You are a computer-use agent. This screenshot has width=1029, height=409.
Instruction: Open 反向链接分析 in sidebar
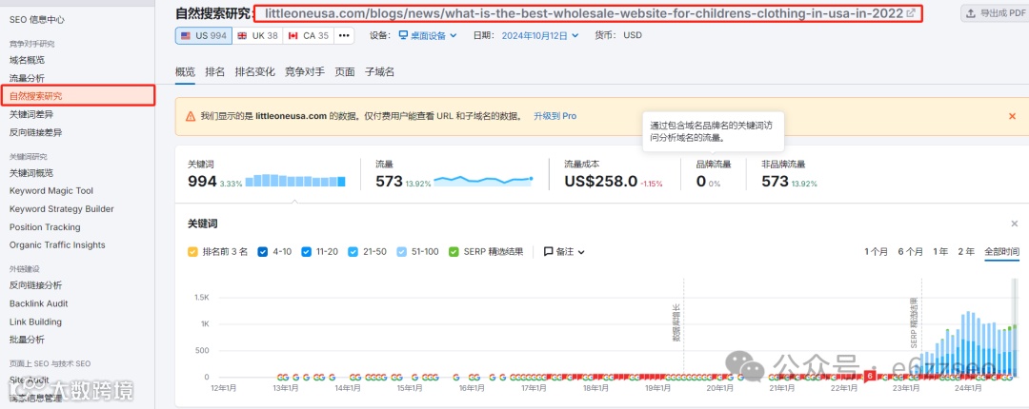(x=35, y=285)
